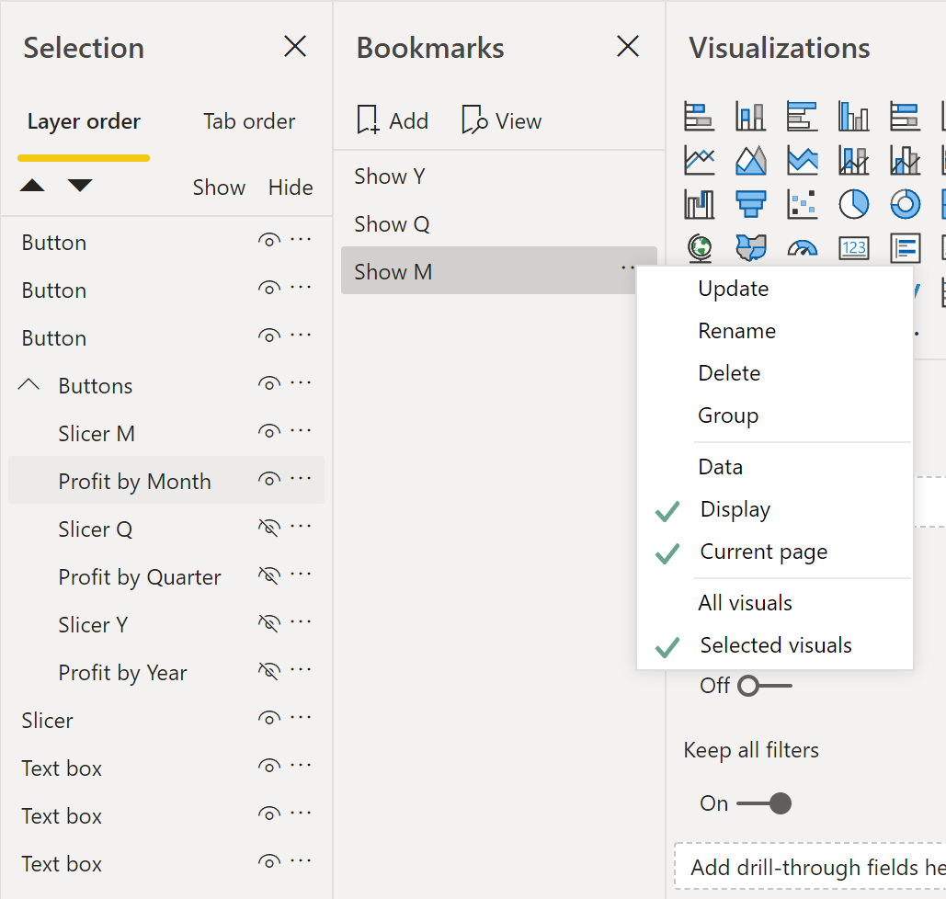The height and width of the screenshot is (899, 946).
Task: Hide the Profit by Month layer
Action: click(x=269, y=479)
